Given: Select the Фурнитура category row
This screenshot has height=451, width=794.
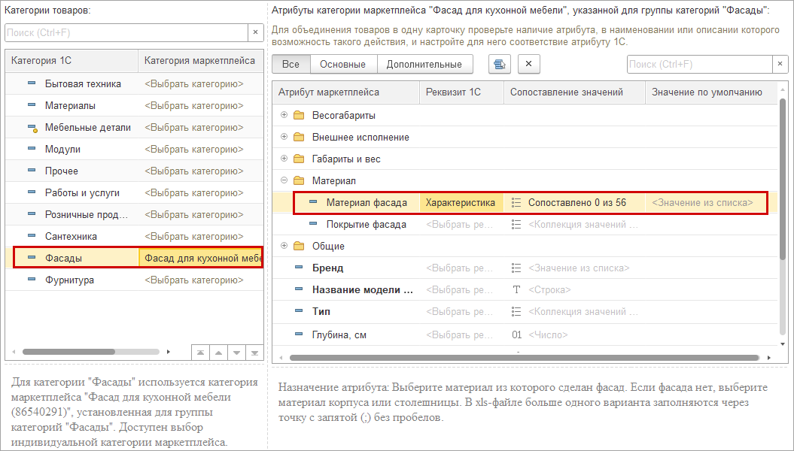Looking at the screenshot, I should click(x=69, y=280).
